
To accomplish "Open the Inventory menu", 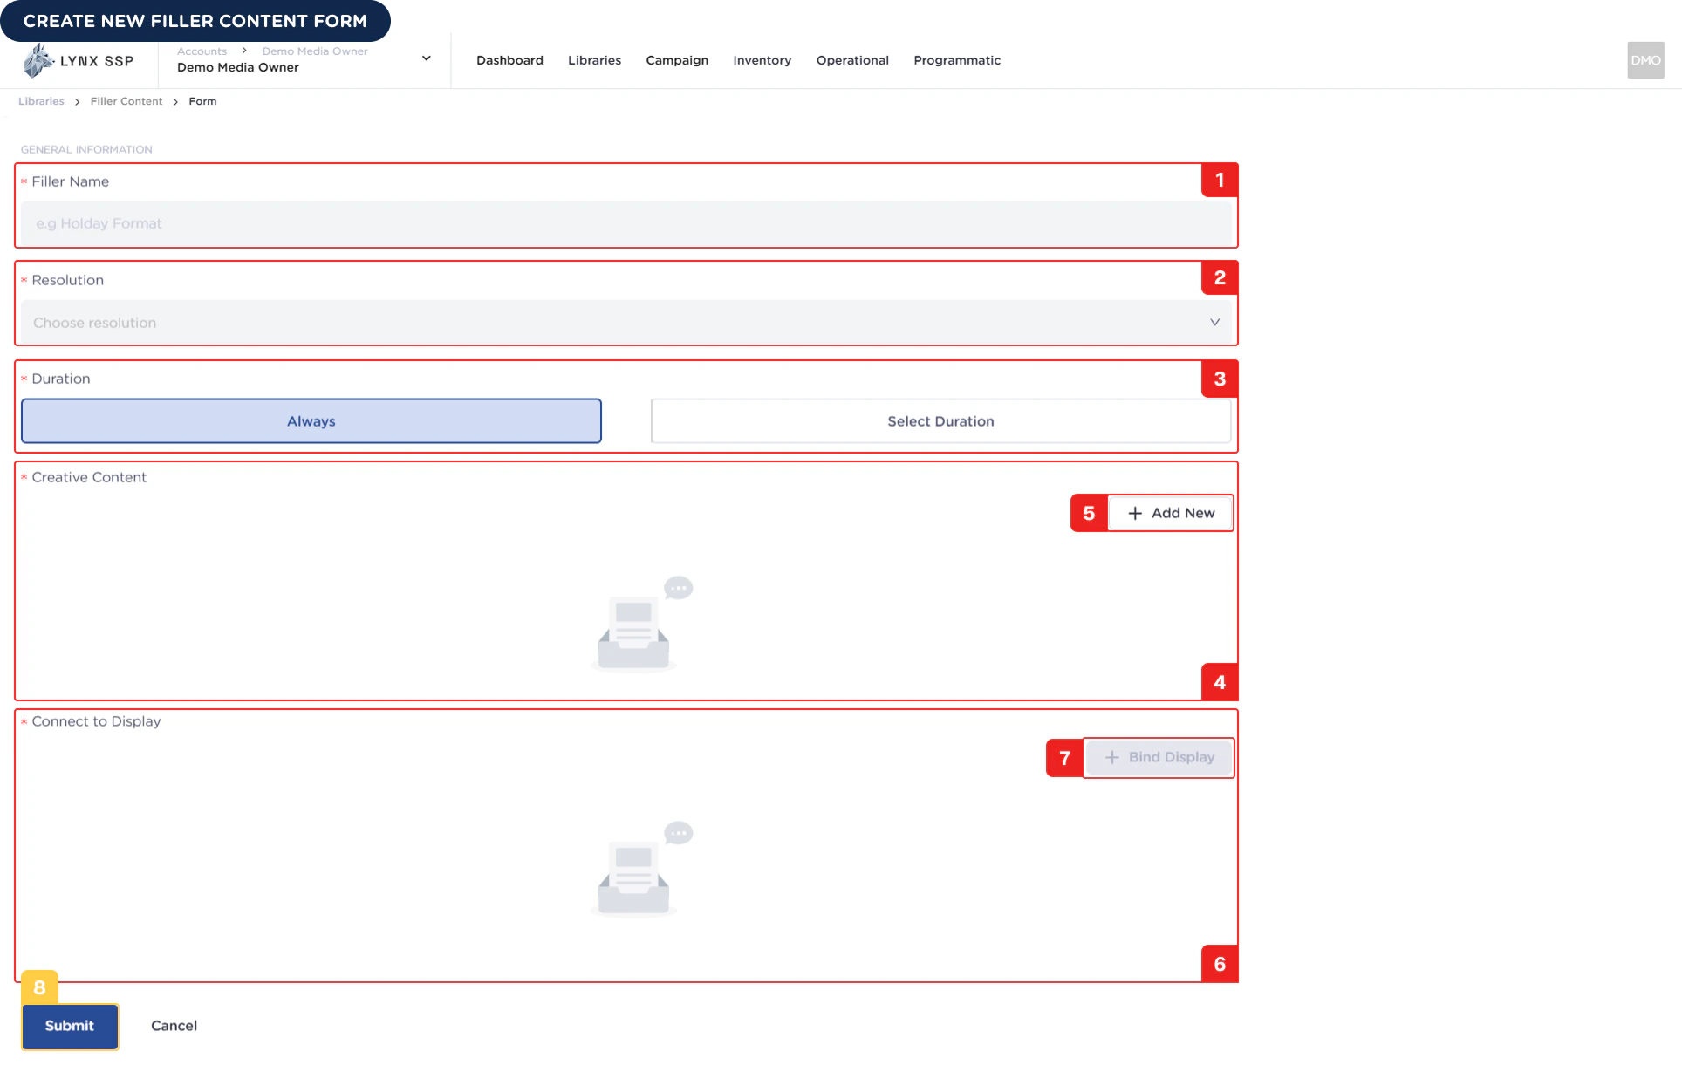I will [762, 60].
